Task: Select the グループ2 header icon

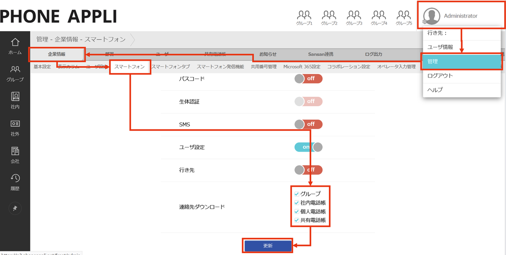Action: (x=329, y=18)
